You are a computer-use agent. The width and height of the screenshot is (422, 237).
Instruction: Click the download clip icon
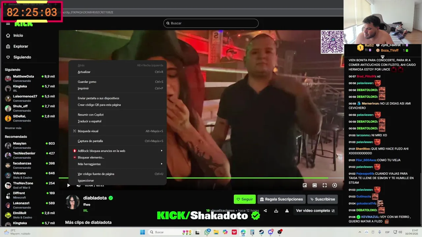click(x=276, y=211)
